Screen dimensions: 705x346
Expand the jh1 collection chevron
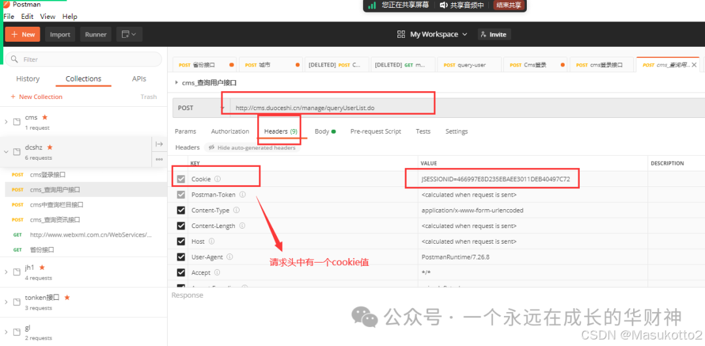point(6,272)
